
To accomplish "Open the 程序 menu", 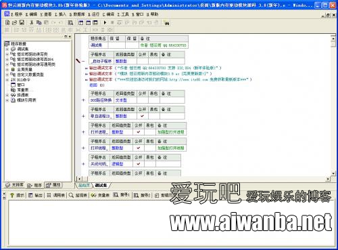I will 17,14.
